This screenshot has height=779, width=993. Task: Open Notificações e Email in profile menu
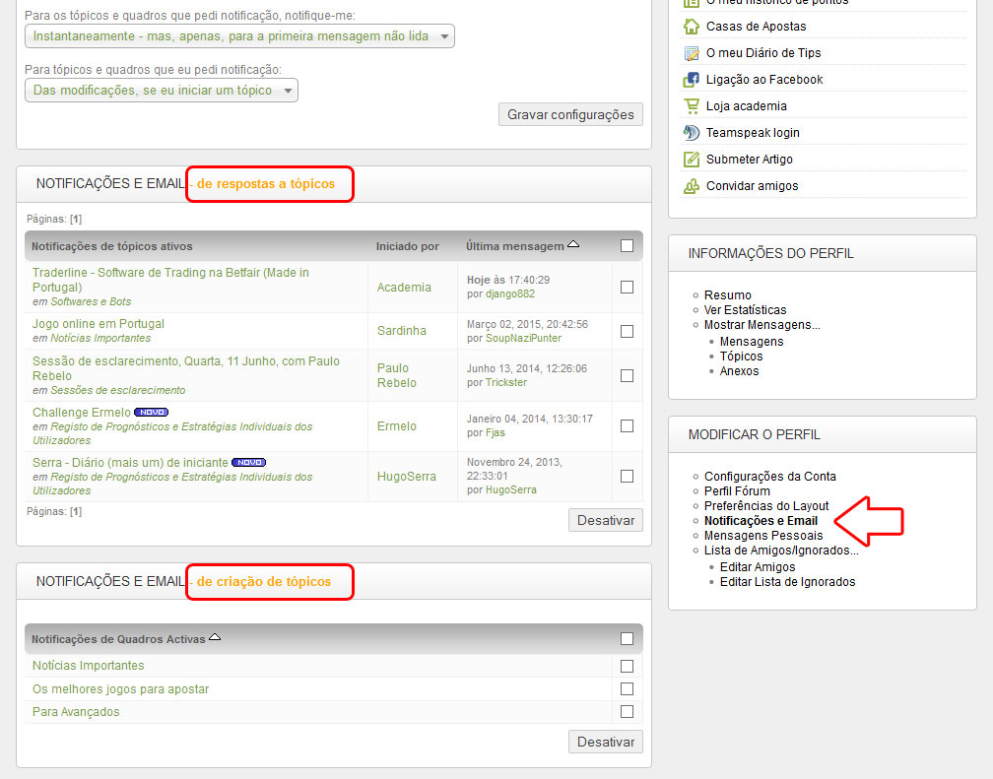pos(761,521)
